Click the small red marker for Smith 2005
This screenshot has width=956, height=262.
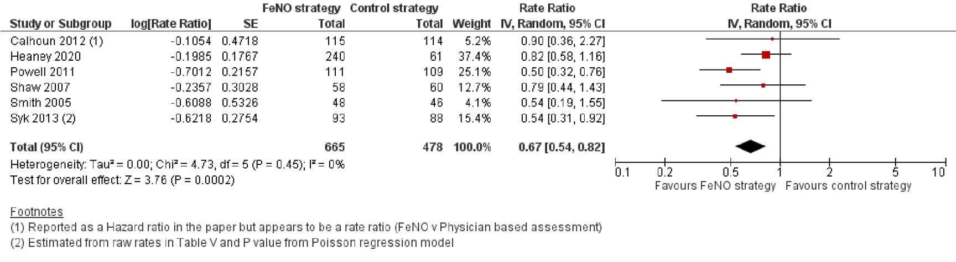click(x=736, y=101)
